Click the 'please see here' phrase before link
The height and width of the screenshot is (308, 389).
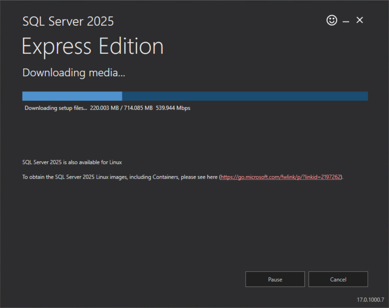(x=199, y=177)
